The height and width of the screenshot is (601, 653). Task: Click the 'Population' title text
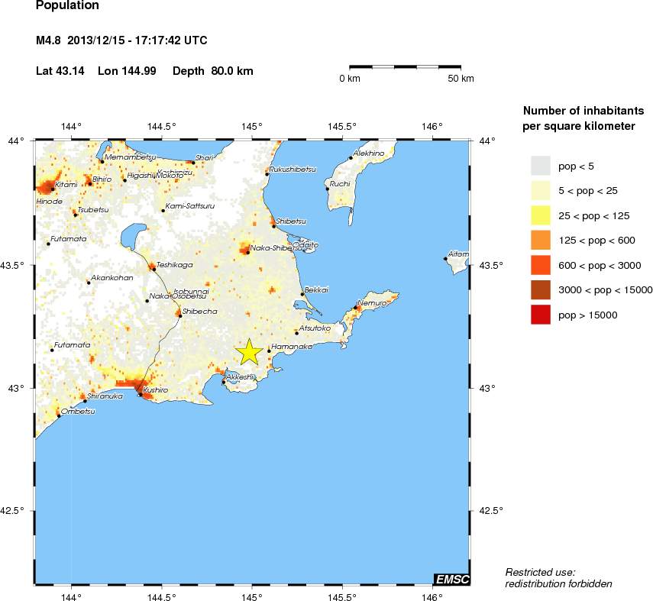(67, 5)
